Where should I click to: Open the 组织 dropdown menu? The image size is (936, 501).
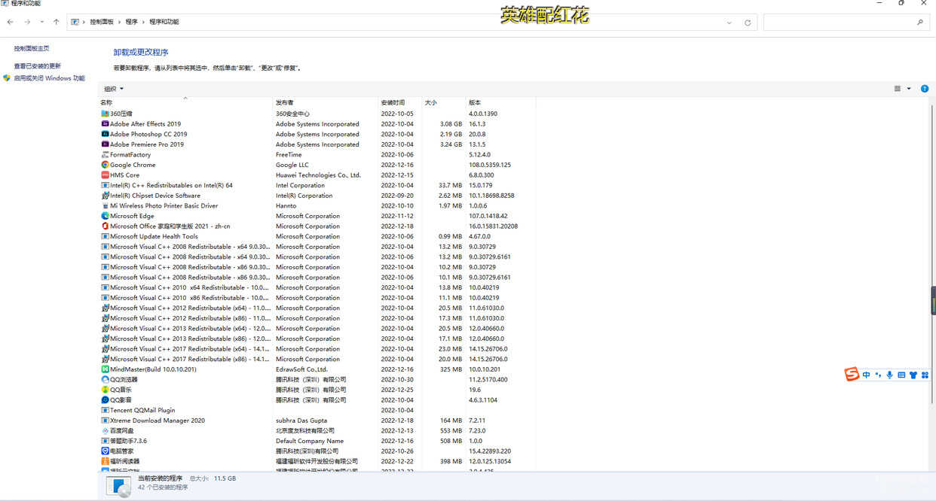[x=114, y=89]
